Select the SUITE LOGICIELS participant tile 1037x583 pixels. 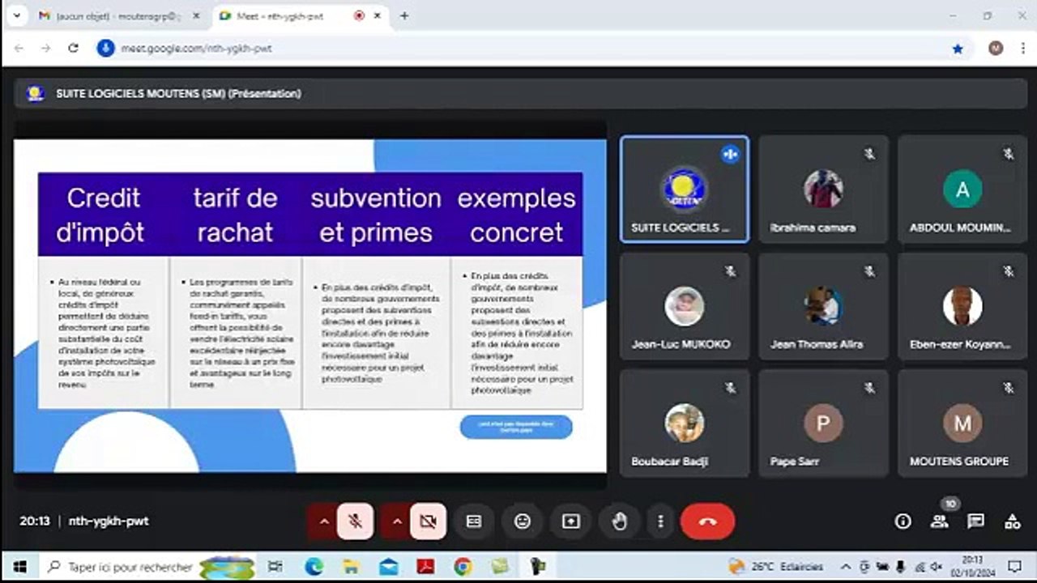coord(685,189)
